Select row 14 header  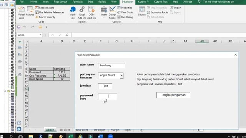pos(26,89)
